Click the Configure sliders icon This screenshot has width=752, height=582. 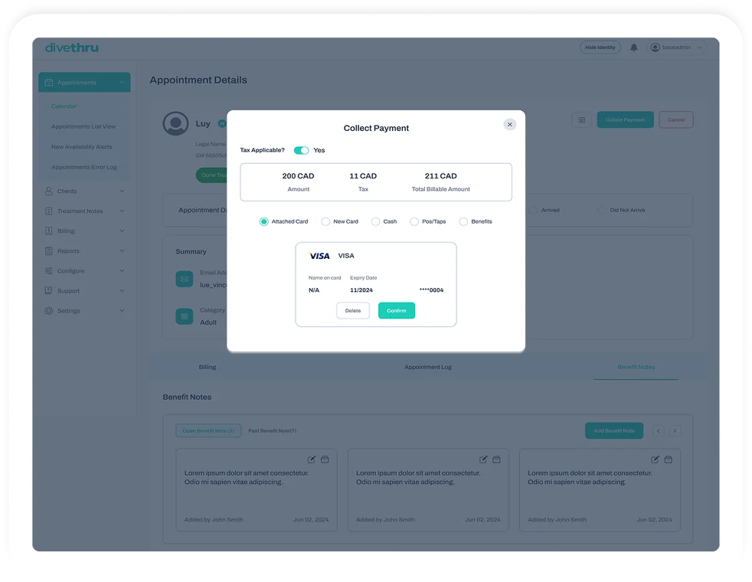click(48, 271)
